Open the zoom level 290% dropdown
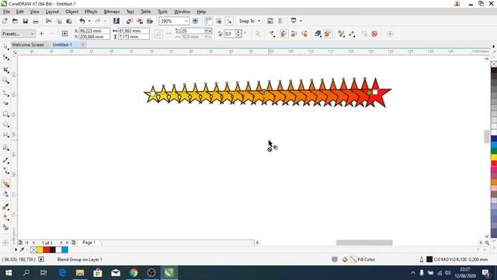The height and width of the screenshot is (280, 497). [186, 21]
